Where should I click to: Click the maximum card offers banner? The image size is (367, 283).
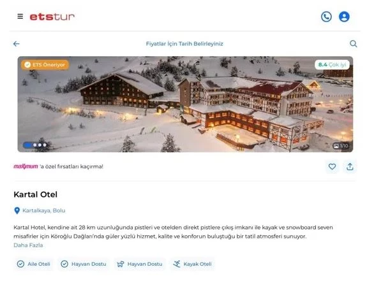tap(58, 166)
